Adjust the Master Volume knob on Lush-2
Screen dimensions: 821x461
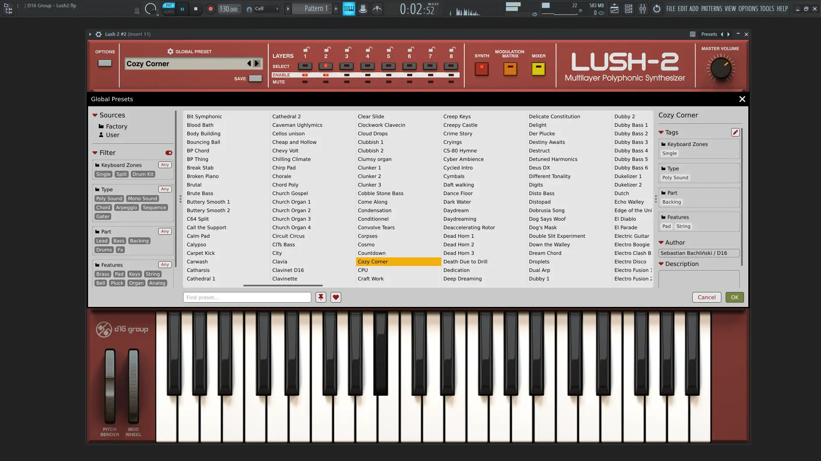pos(721,68)
